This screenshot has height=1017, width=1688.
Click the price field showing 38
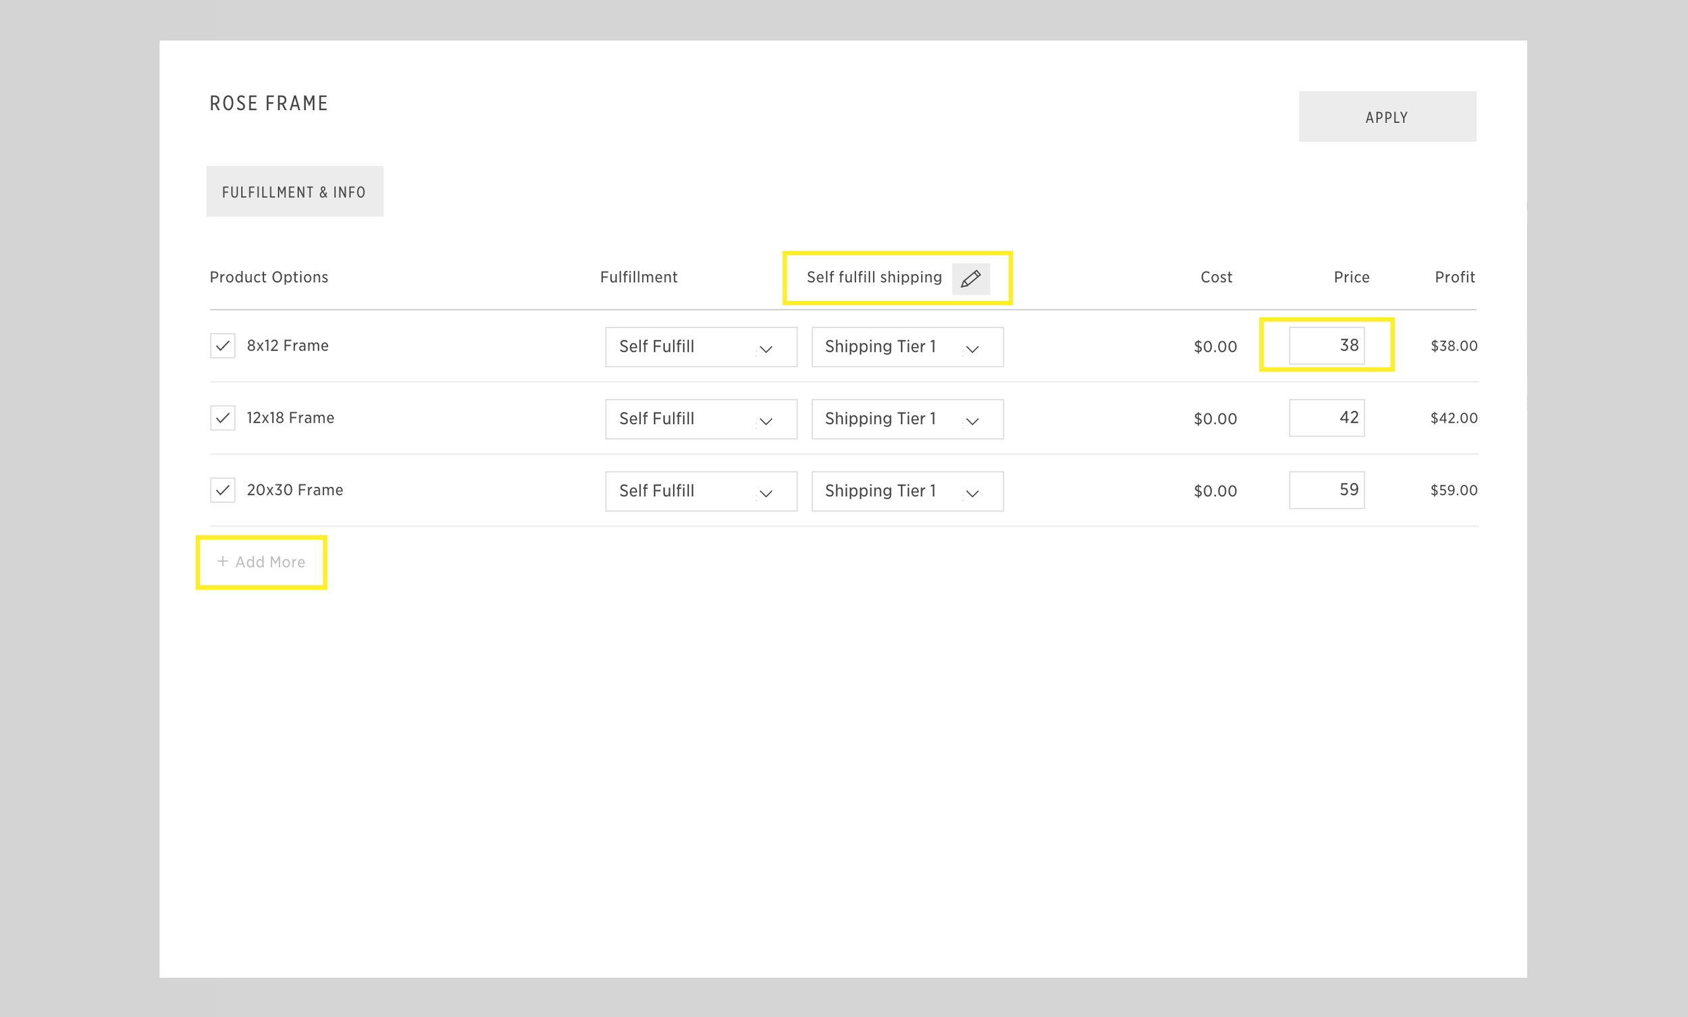pyautogui.click(x=1326, y=345)
